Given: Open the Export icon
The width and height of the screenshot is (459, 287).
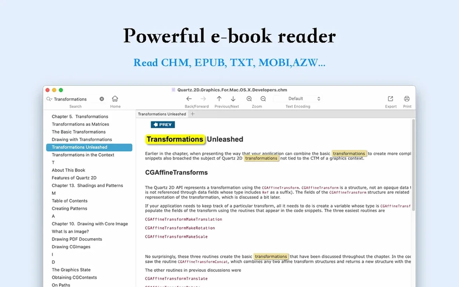Looking at the screenshot, I should click(x=390, y=99).
